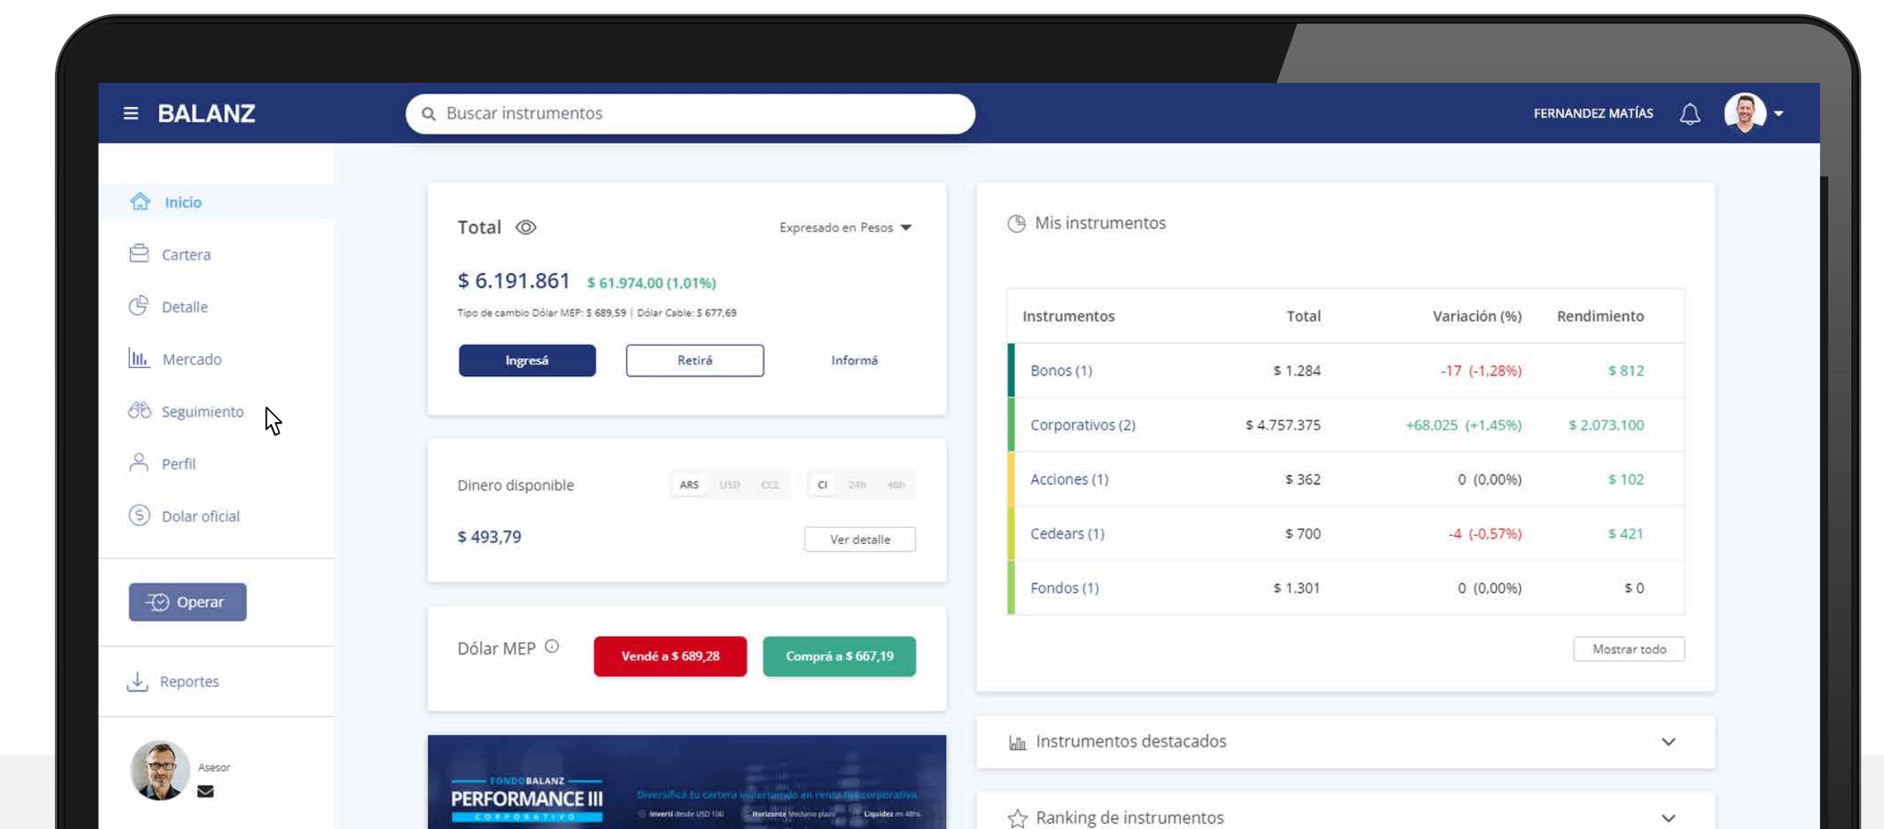Image resolution: width=1884 pixels, height=829 pixels.
Task: Select CI settlement toggle
Action: (822, 485)
